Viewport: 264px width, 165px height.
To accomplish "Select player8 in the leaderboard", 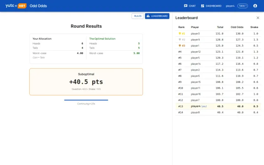I will 195,113.
